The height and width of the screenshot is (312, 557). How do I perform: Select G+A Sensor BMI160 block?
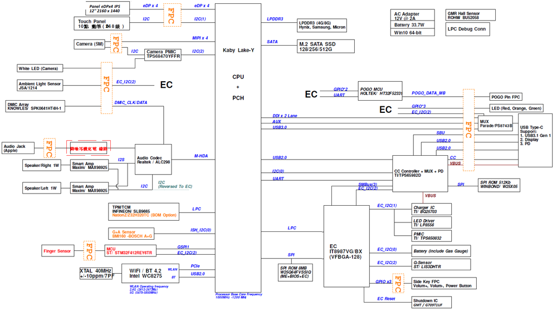(x=131, y=234)
